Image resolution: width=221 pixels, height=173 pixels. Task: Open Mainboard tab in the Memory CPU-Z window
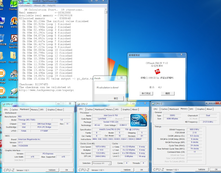[x=174, y=109]
